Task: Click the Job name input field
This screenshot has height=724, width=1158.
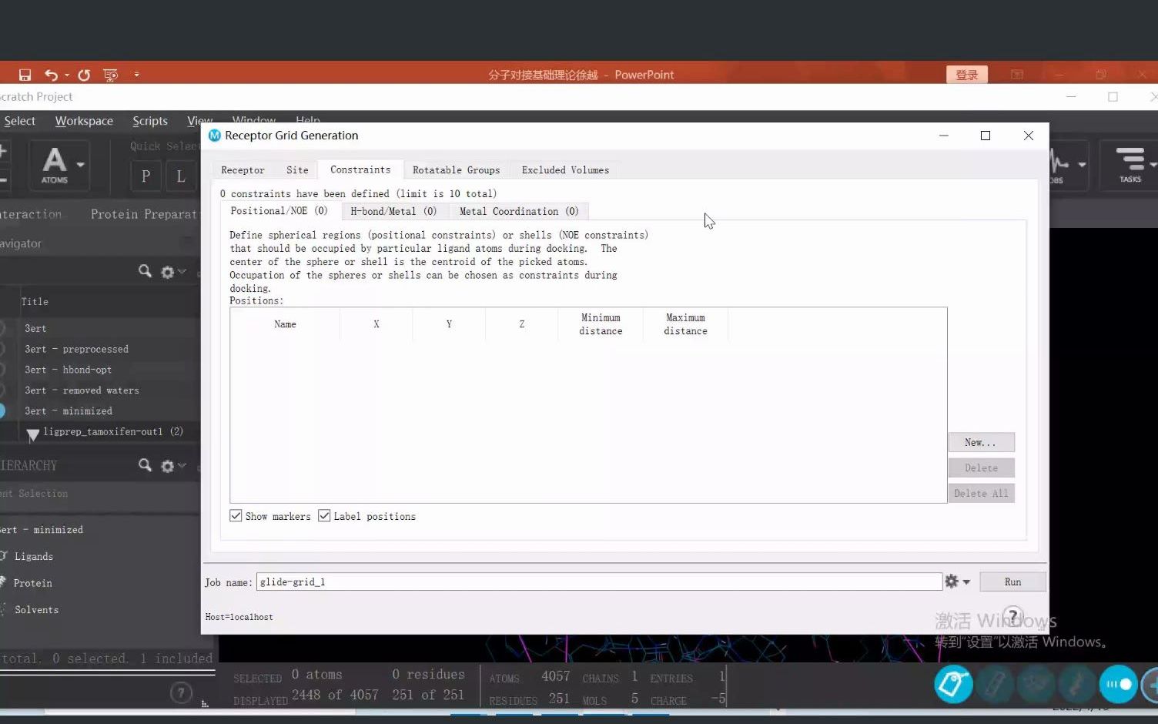Action: coord(599,582)
